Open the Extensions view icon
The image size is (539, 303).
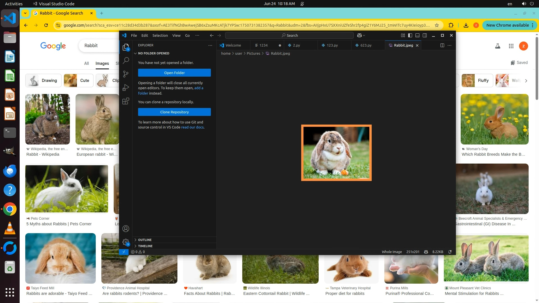pyautogui.click(x=126, y=101)
